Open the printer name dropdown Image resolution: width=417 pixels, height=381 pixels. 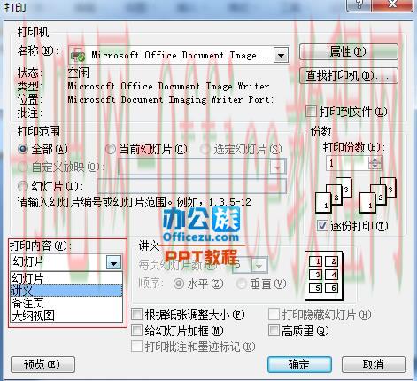(x=281, y=55)
